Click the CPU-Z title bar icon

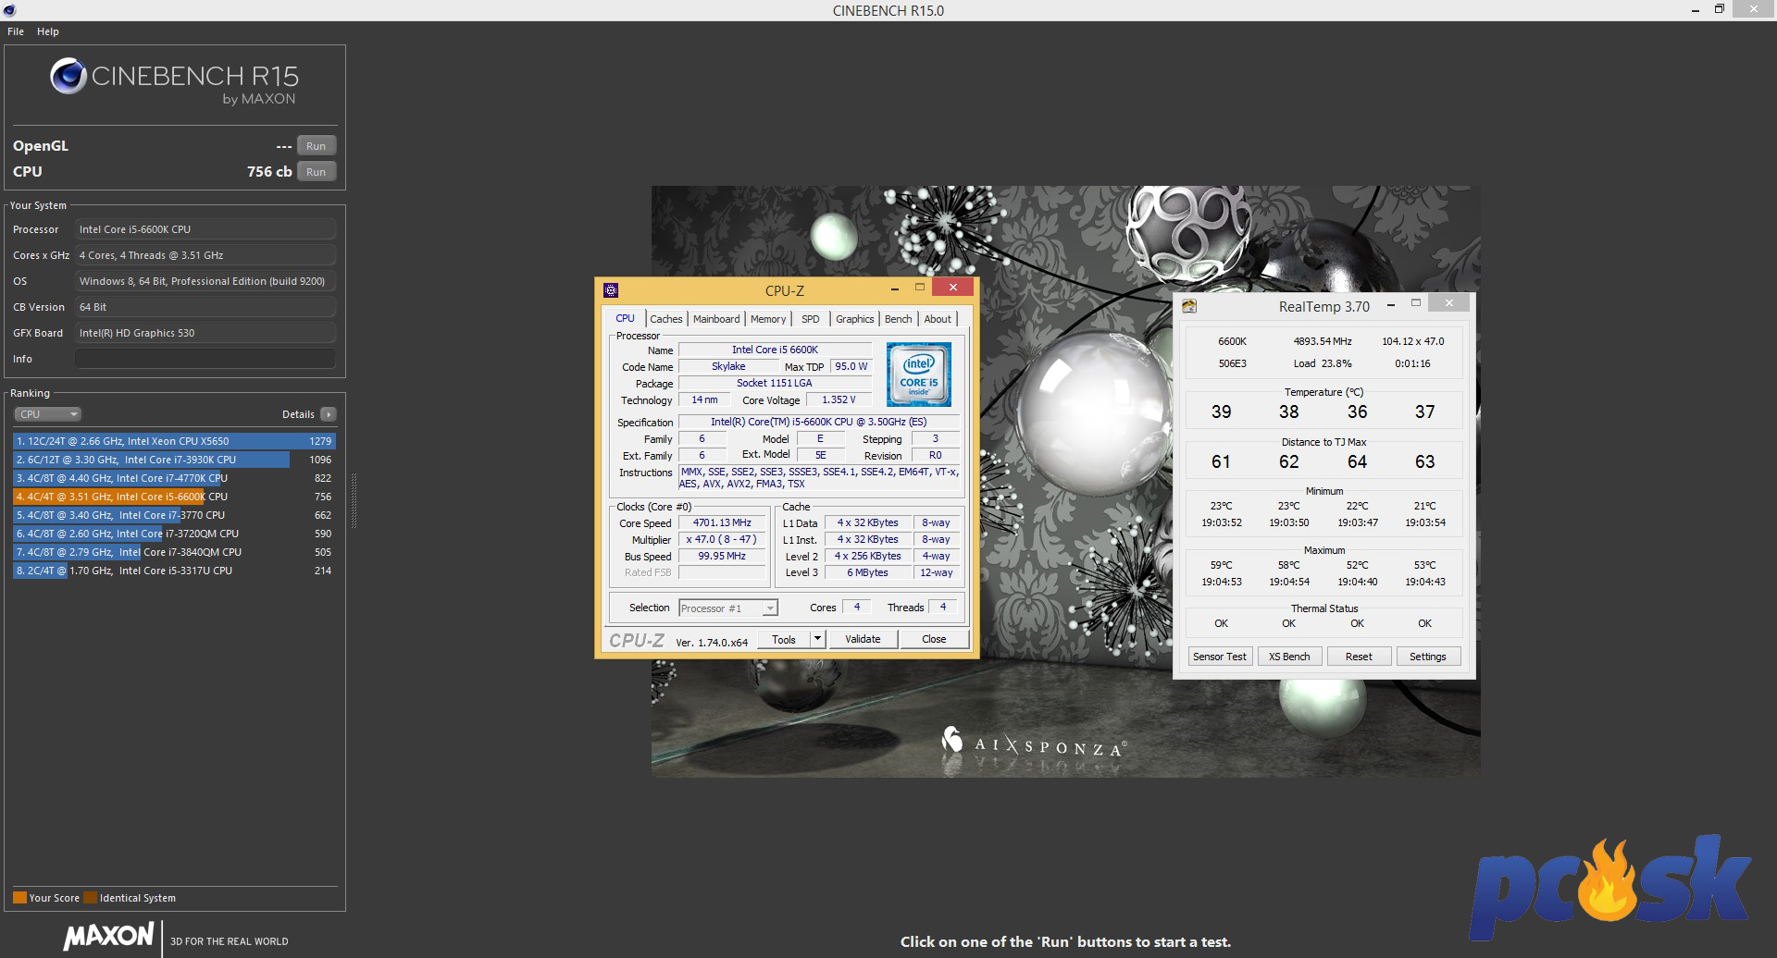point(611,290)
